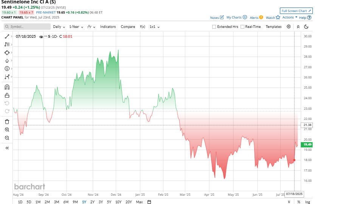Viewport: 351px width, 204px height.
Task: Expand the bottom double-chevron down icon
Action: pyautogui.click(x=289, y=202)
